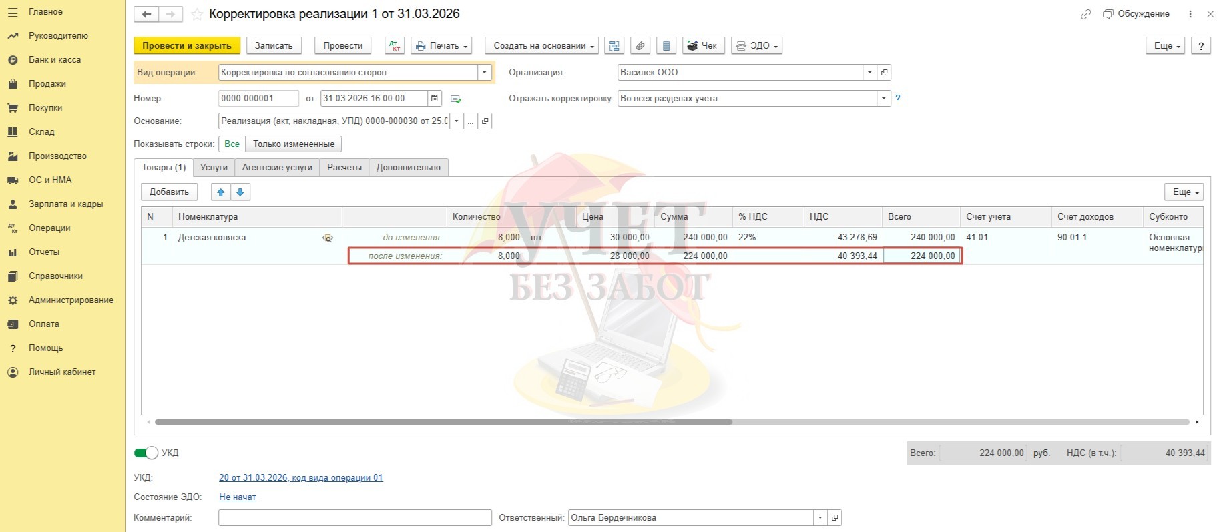Image resolution: width=1219 pixels, height=532 pixels.
Task: Move row up with blue arrow
Action: 220,192
